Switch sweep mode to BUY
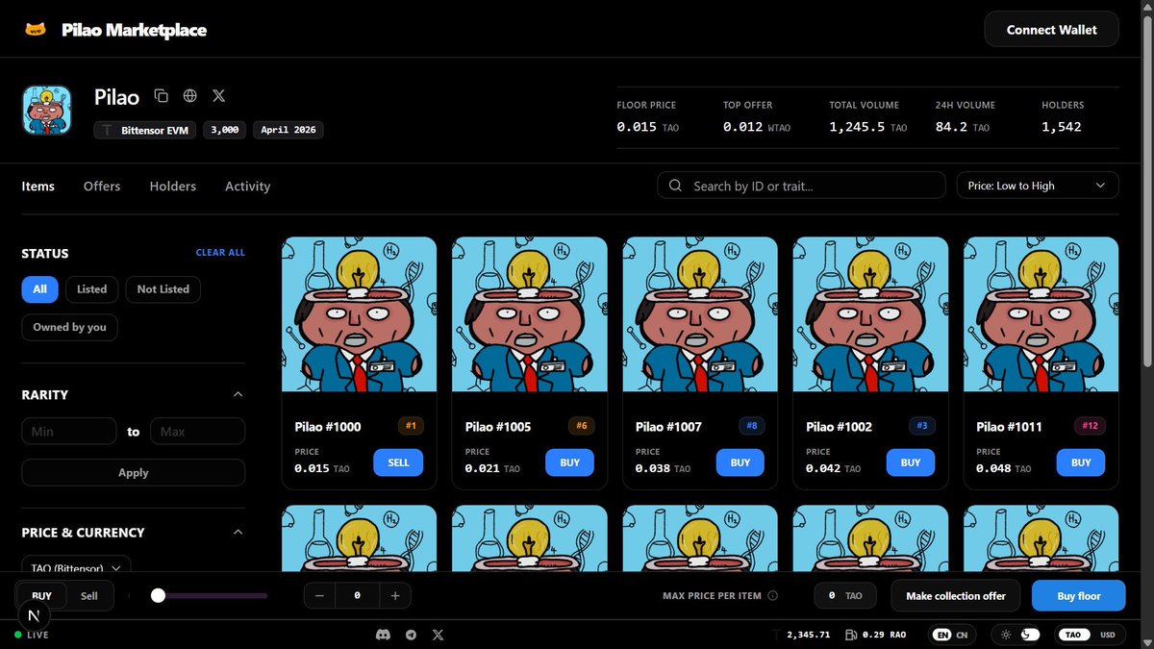Viewport: 1154px width, 649px height. (x=42, y=596)
